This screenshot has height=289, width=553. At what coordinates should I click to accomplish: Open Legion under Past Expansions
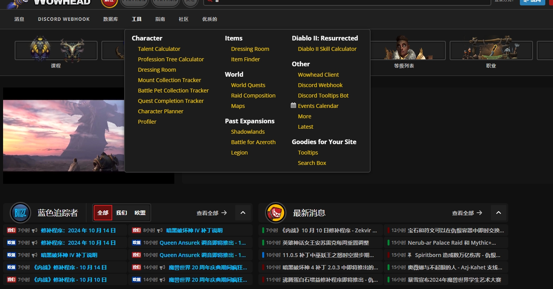point(239,153)
